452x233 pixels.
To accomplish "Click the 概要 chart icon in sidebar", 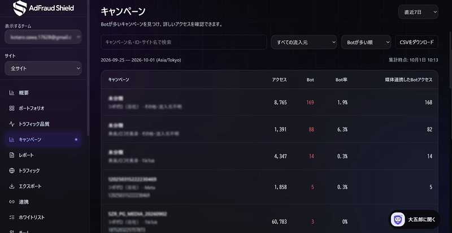I will tap(12, 93).
